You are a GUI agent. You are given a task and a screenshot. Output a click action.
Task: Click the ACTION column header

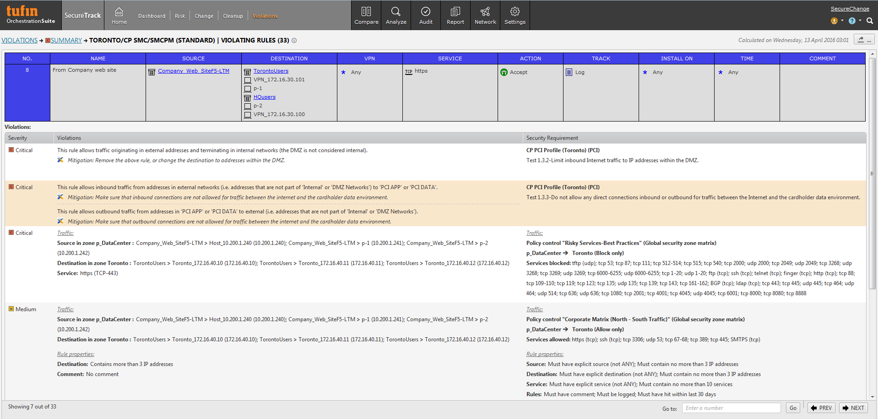(531, 58)
